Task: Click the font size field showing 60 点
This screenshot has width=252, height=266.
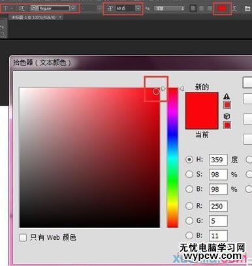Action: 125,8
